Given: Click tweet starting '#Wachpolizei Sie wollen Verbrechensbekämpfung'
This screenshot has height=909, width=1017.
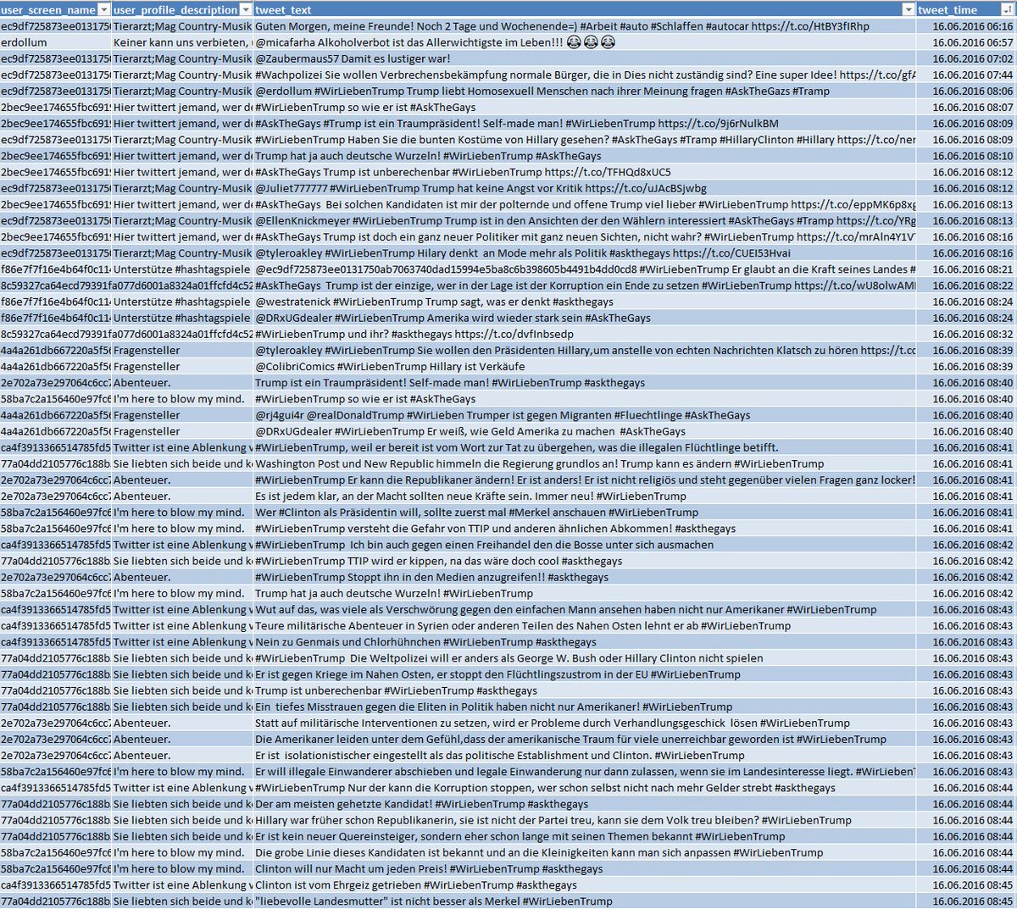Looking at the screenshot, I should click(585, 75).
